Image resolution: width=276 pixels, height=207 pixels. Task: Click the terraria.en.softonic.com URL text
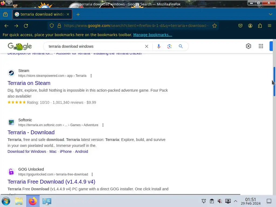point(58,125)
